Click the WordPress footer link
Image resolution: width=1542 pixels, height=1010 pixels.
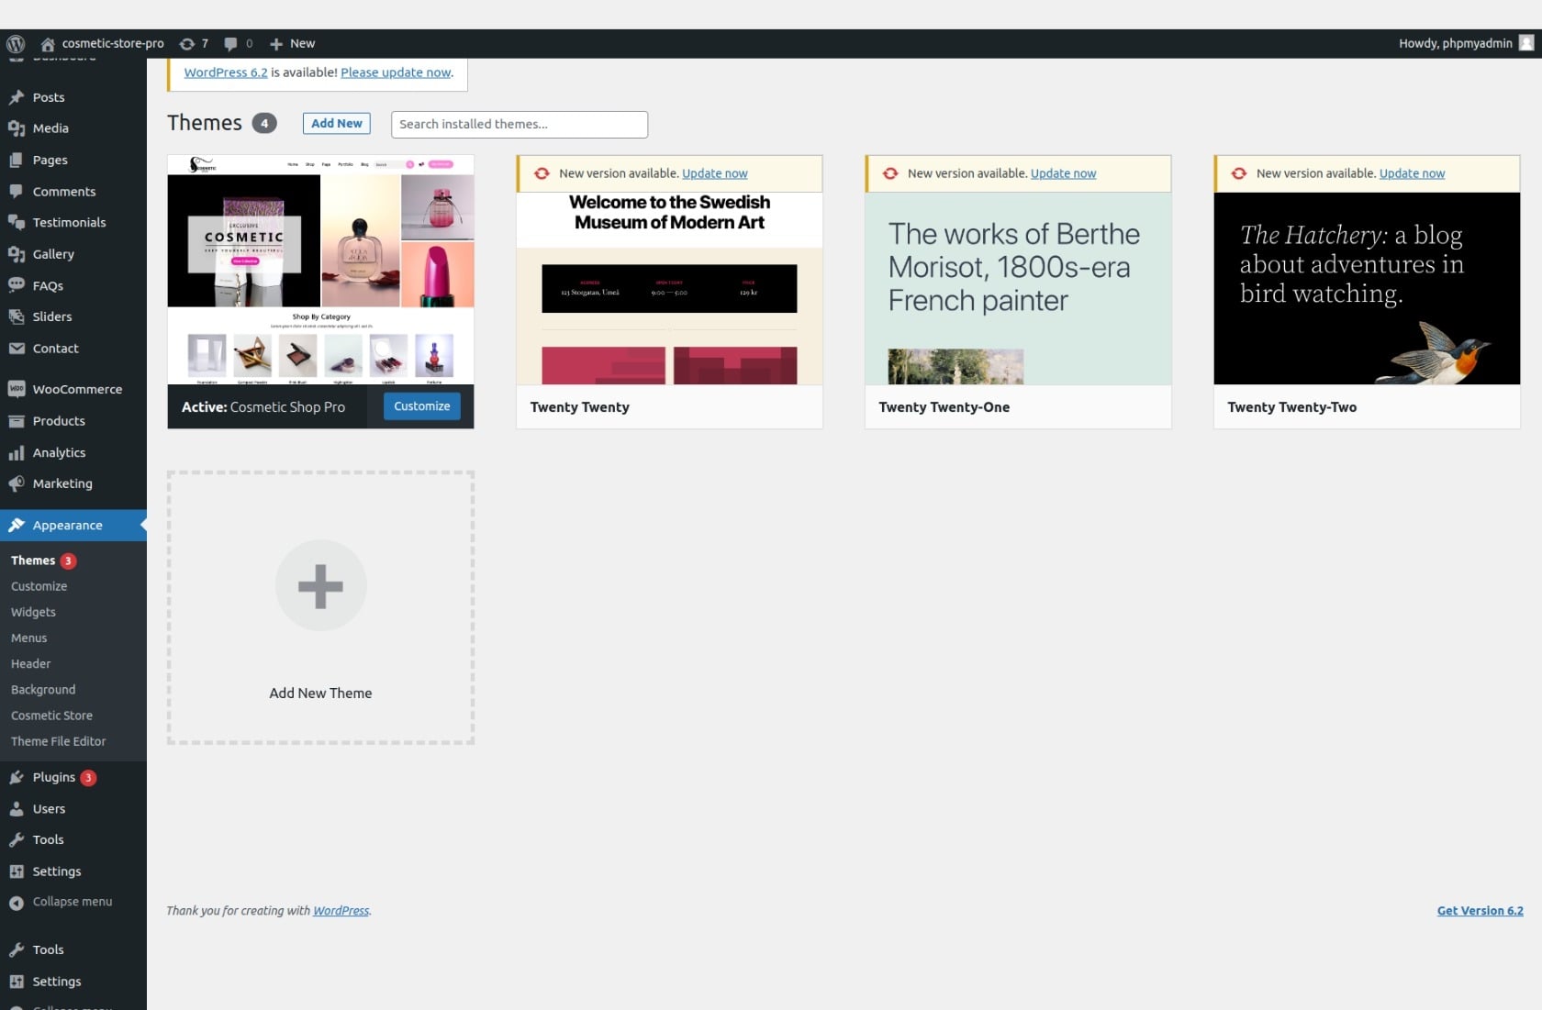pos(341,911)
